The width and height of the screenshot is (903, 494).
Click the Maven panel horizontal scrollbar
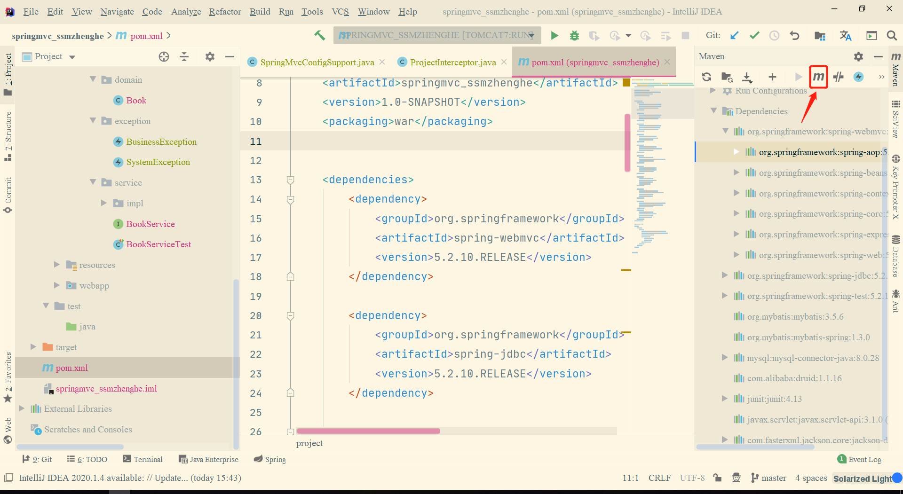pyautogui.click(x=755, y=447)
